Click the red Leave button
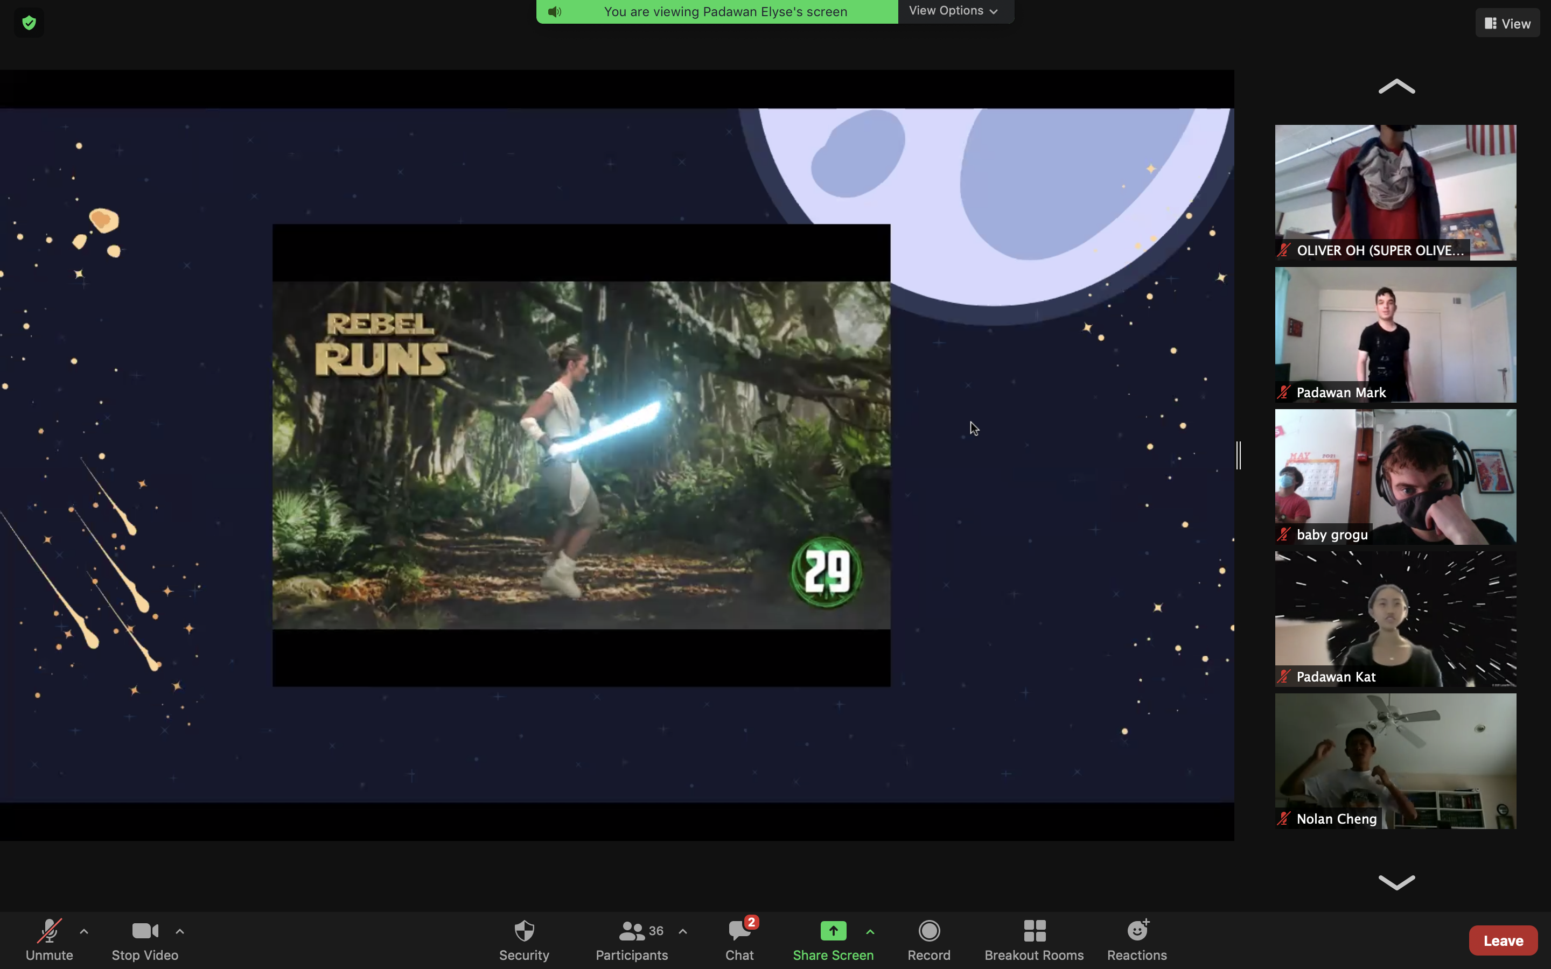 1503,940
